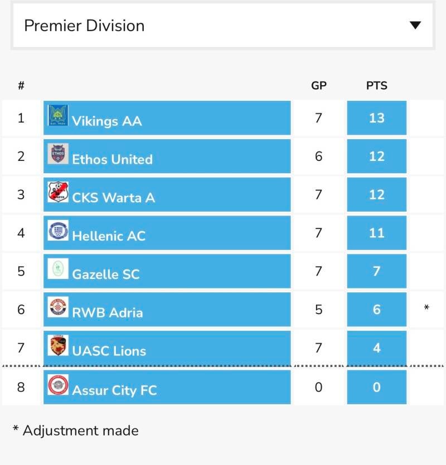Viewport: 446px width, 465px height.
Task: Open the Hellenic AC team row
Action: (222, 233)
